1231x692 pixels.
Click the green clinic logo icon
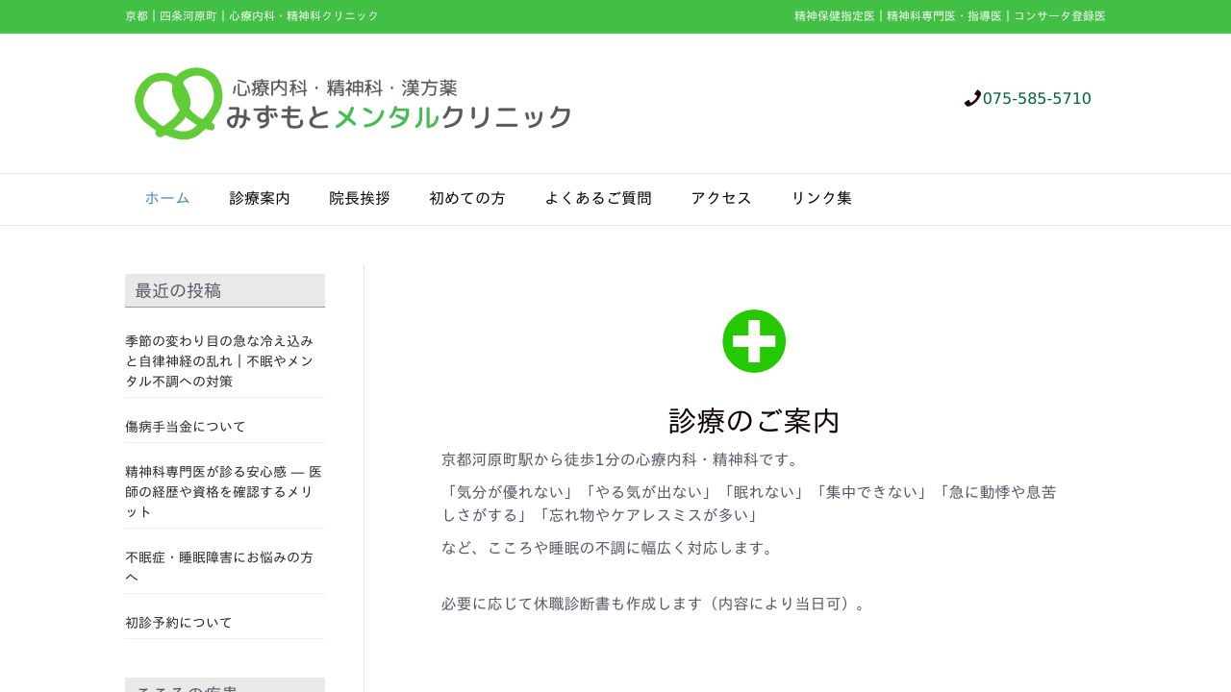178,103
